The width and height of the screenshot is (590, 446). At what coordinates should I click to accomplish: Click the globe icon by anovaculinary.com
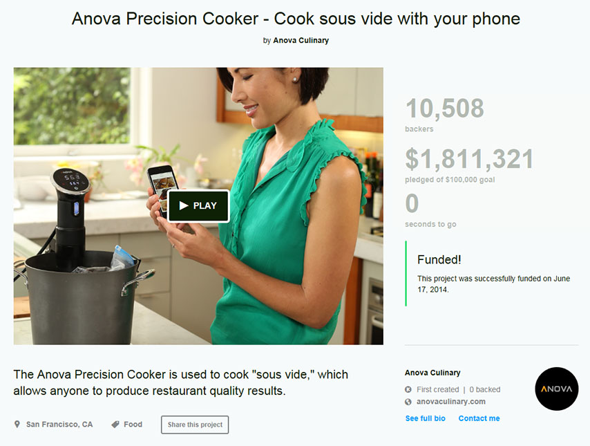pos(408,402)
